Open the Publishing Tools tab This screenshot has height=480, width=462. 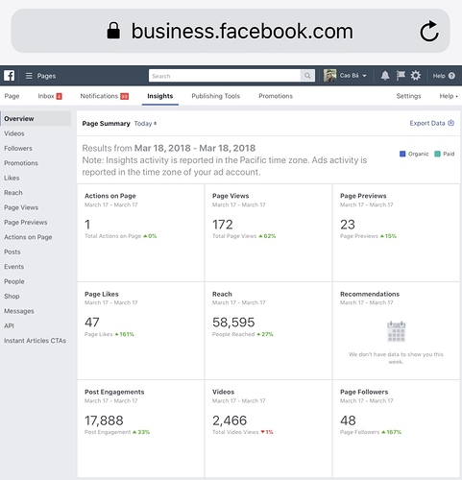click(x=216, y=96)
